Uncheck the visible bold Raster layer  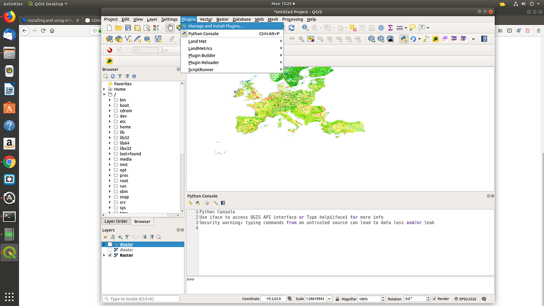(110, 255)
